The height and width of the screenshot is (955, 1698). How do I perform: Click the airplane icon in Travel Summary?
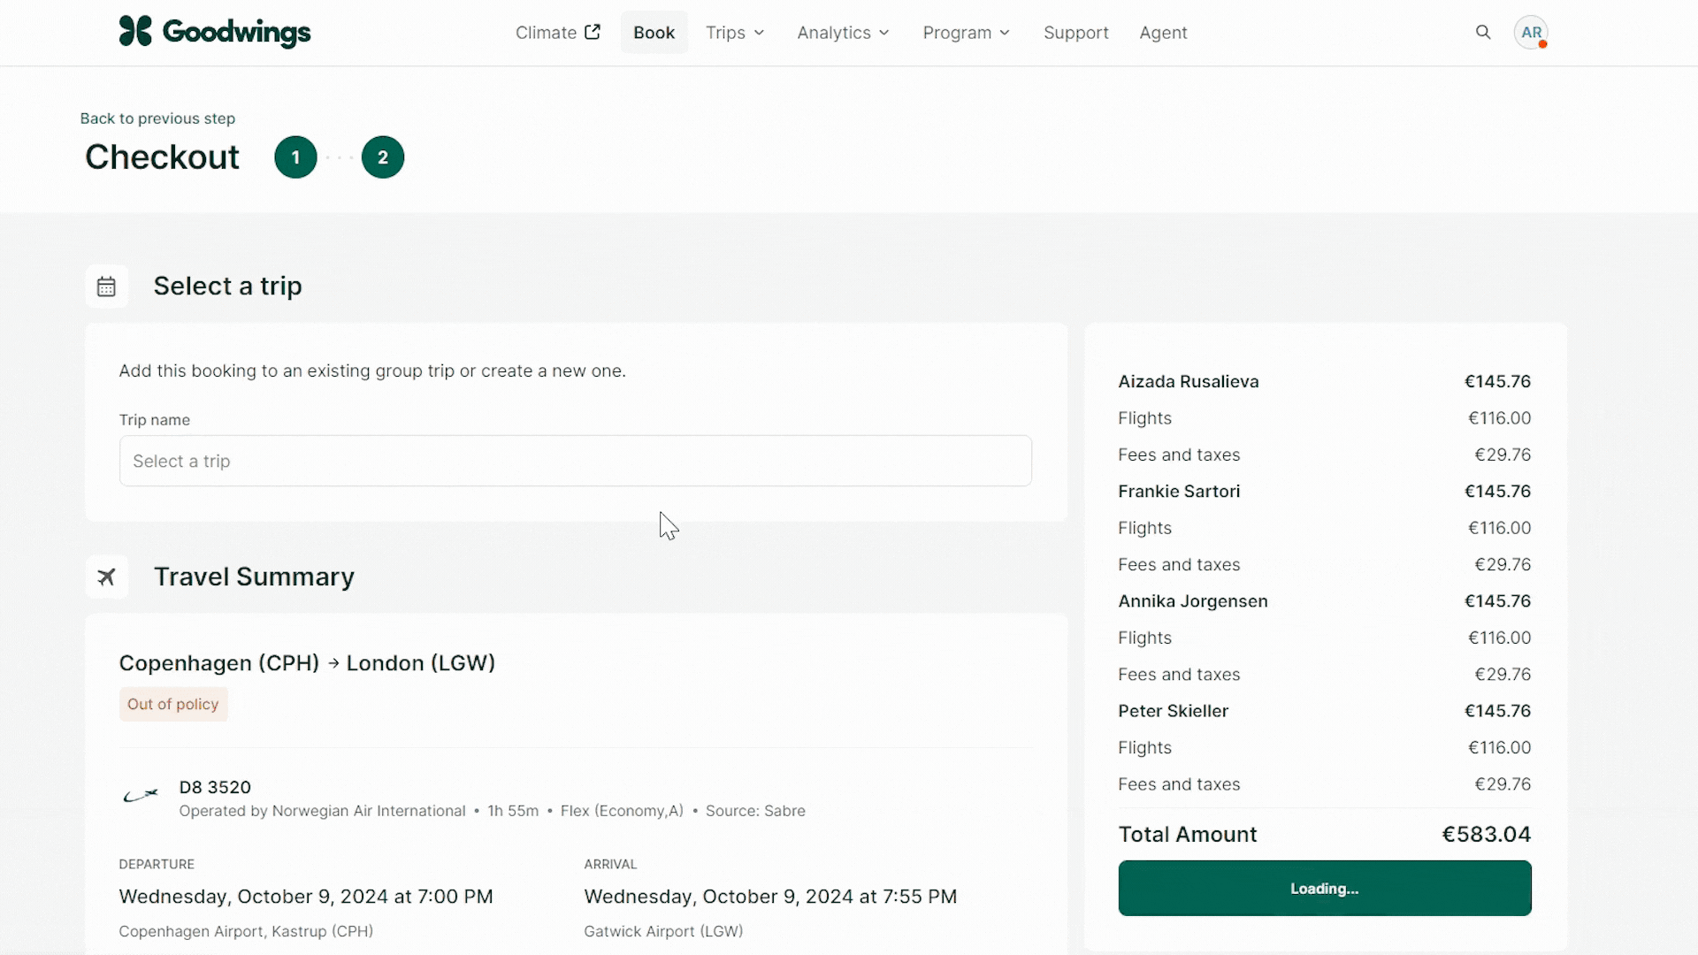pyautogui.click(x=106, y=576)
